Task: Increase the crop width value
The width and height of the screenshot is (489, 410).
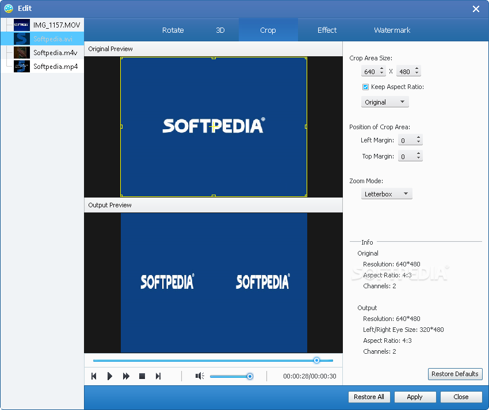Action: [382, 69]
